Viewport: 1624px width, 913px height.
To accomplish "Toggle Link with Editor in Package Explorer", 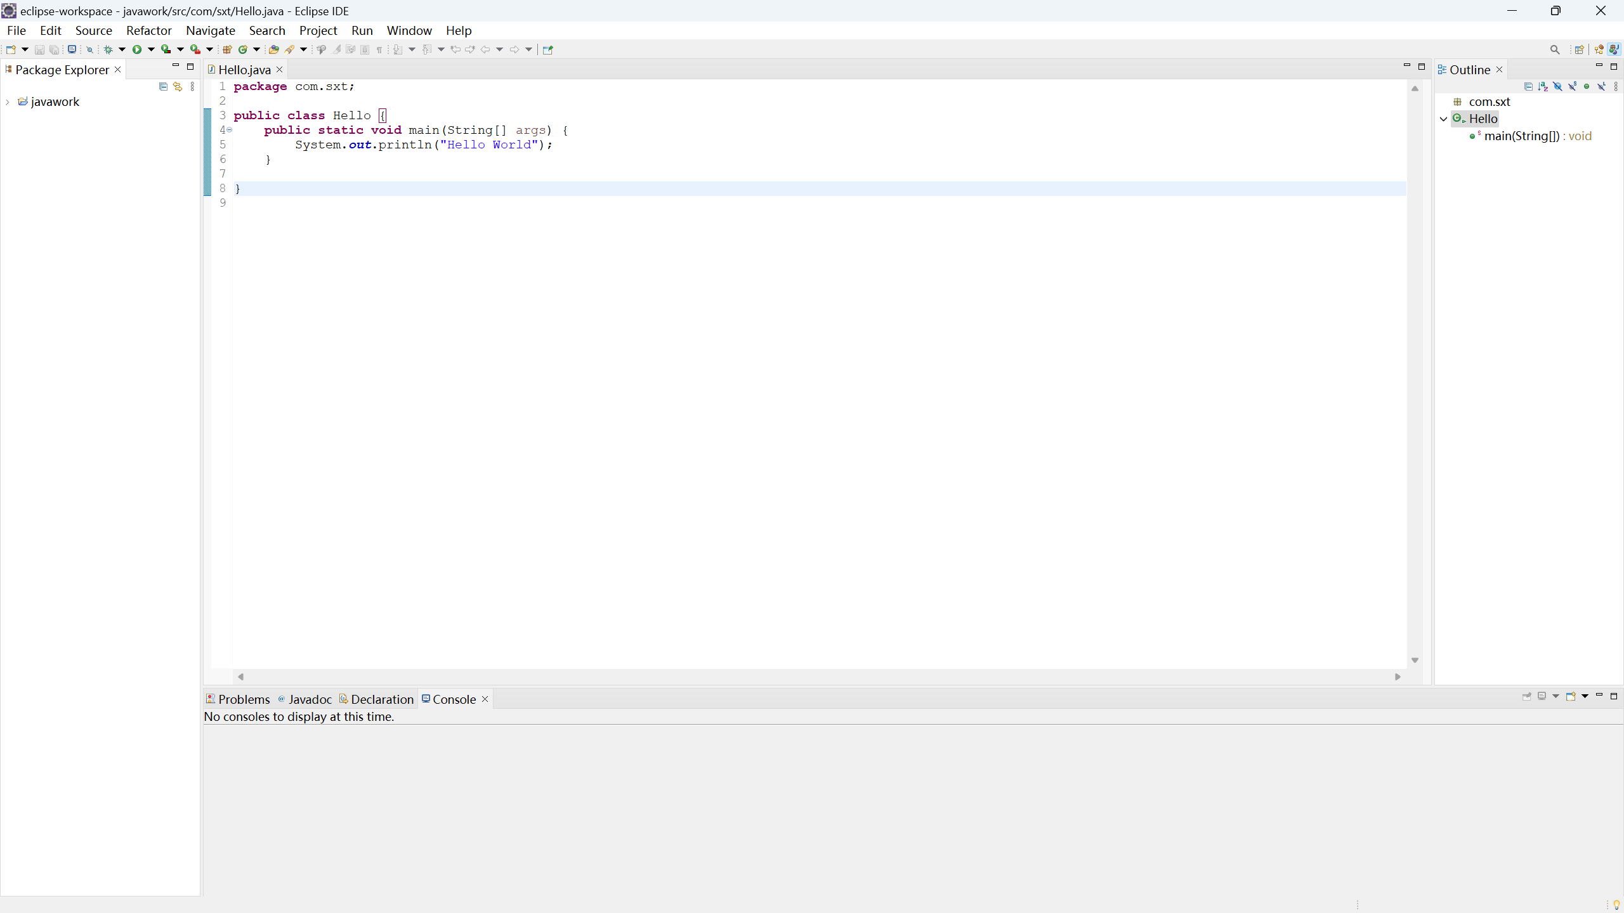I will click(178, 86).
